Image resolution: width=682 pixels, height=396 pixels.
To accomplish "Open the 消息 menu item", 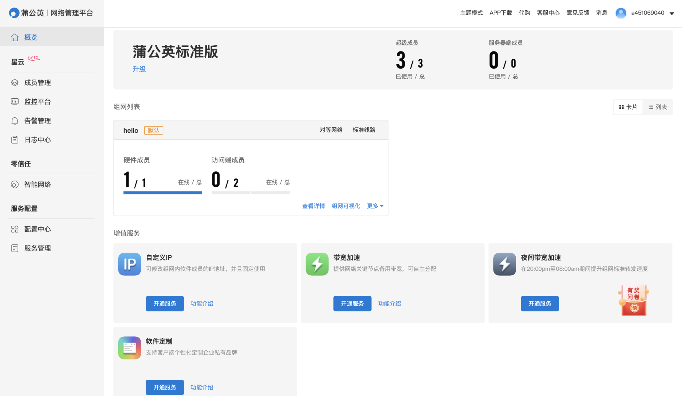I will [602, 13].
